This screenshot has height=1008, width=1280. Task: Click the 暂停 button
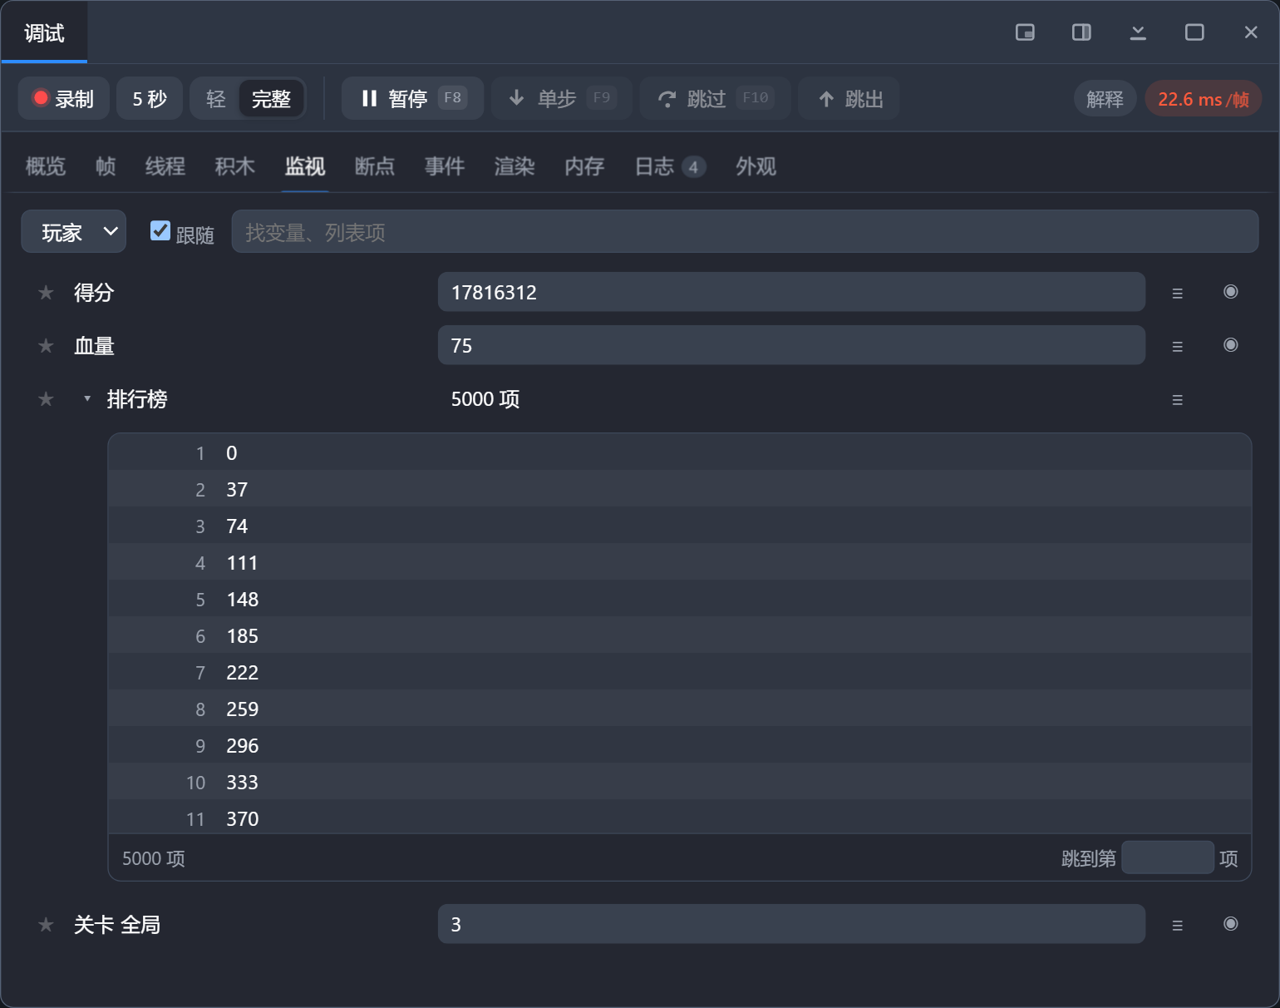(x=413, y=99)
